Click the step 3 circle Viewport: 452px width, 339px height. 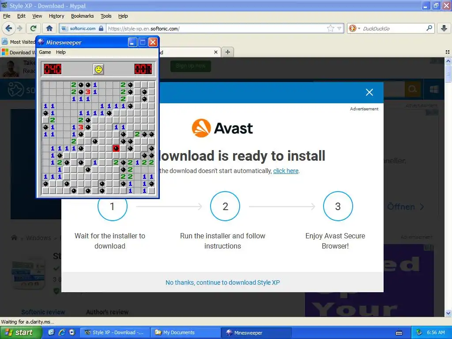pos(338,206)
